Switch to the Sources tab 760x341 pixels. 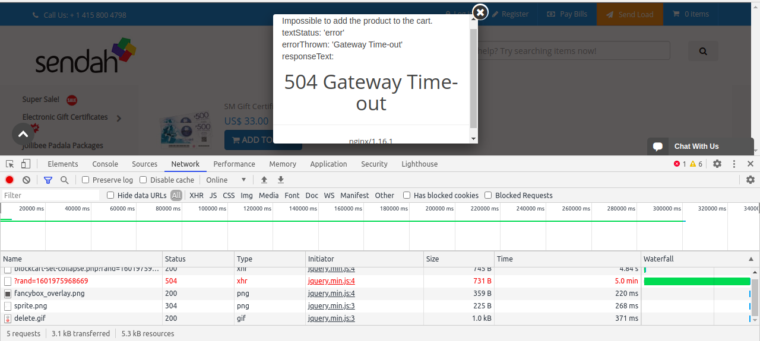(x=145, y=164)
